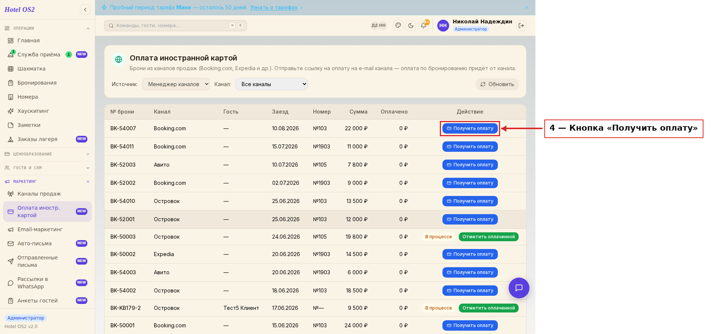Focus the Команды, гости, номера search field
The image size is (712, 334).
[175, 26]
